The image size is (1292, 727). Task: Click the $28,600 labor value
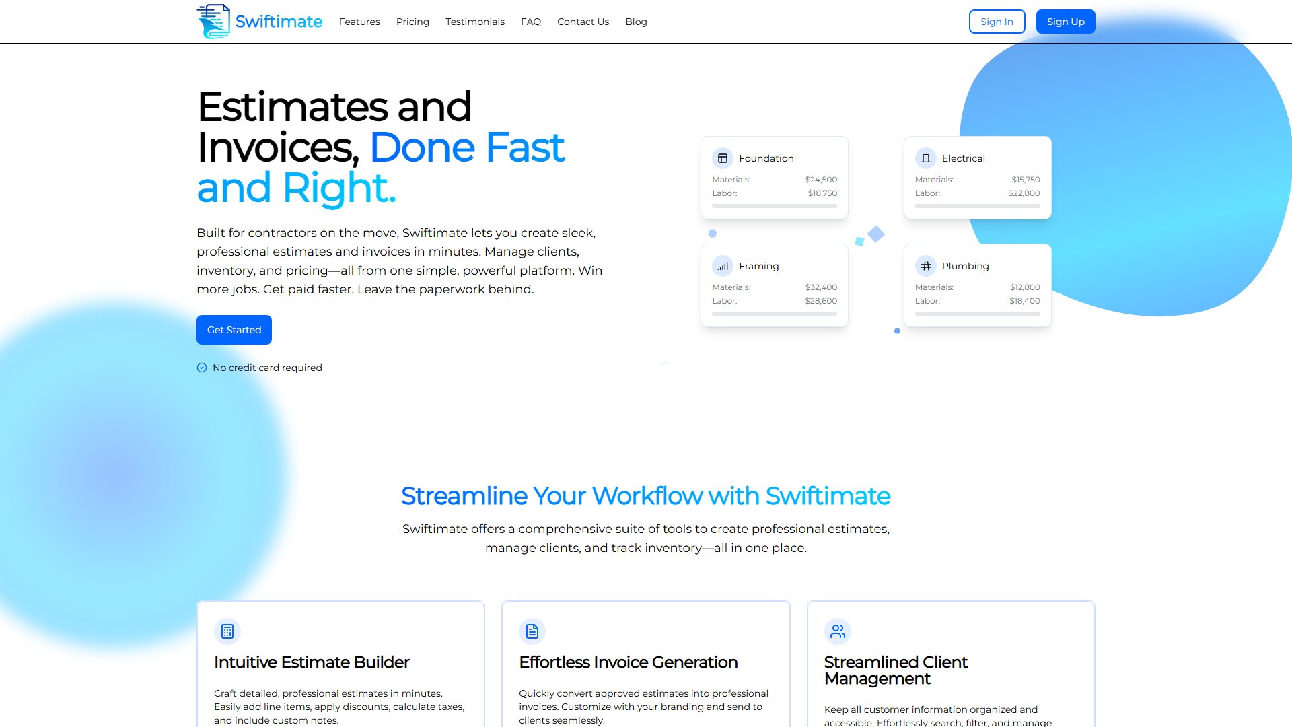pos(821,301)
